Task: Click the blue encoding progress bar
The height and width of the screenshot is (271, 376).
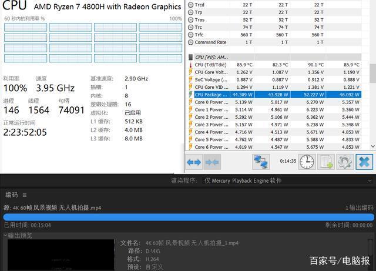Action: click(x=189, y=218)
